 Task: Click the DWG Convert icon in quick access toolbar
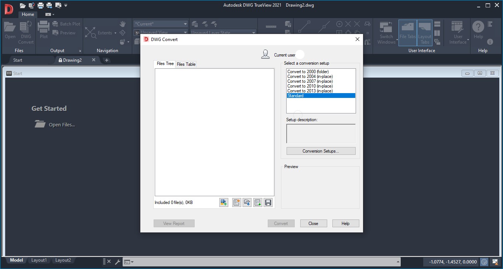click(31, 6)
